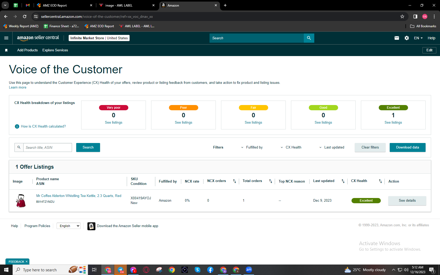Open Weekly Report (AMZ) bookmark
This screenshot has height=275, width=440.
(21, 26)
